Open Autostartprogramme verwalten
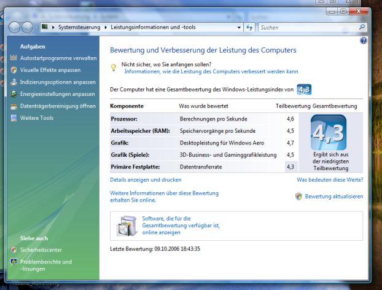382x290 pixels. [58, 58]
